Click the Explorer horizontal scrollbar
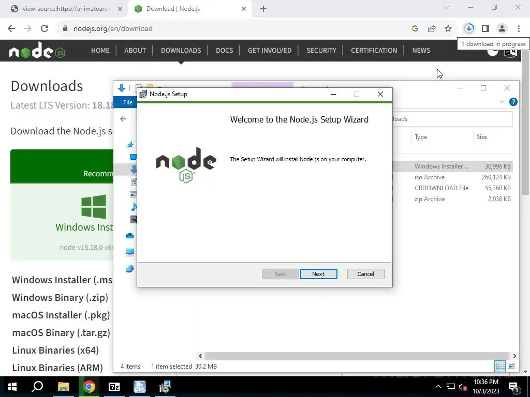 coord(357,356)
